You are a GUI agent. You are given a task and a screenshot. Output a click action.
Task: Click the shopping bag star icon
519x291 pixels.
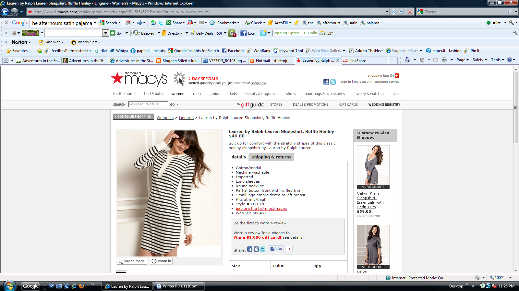[x=397, y=76]
